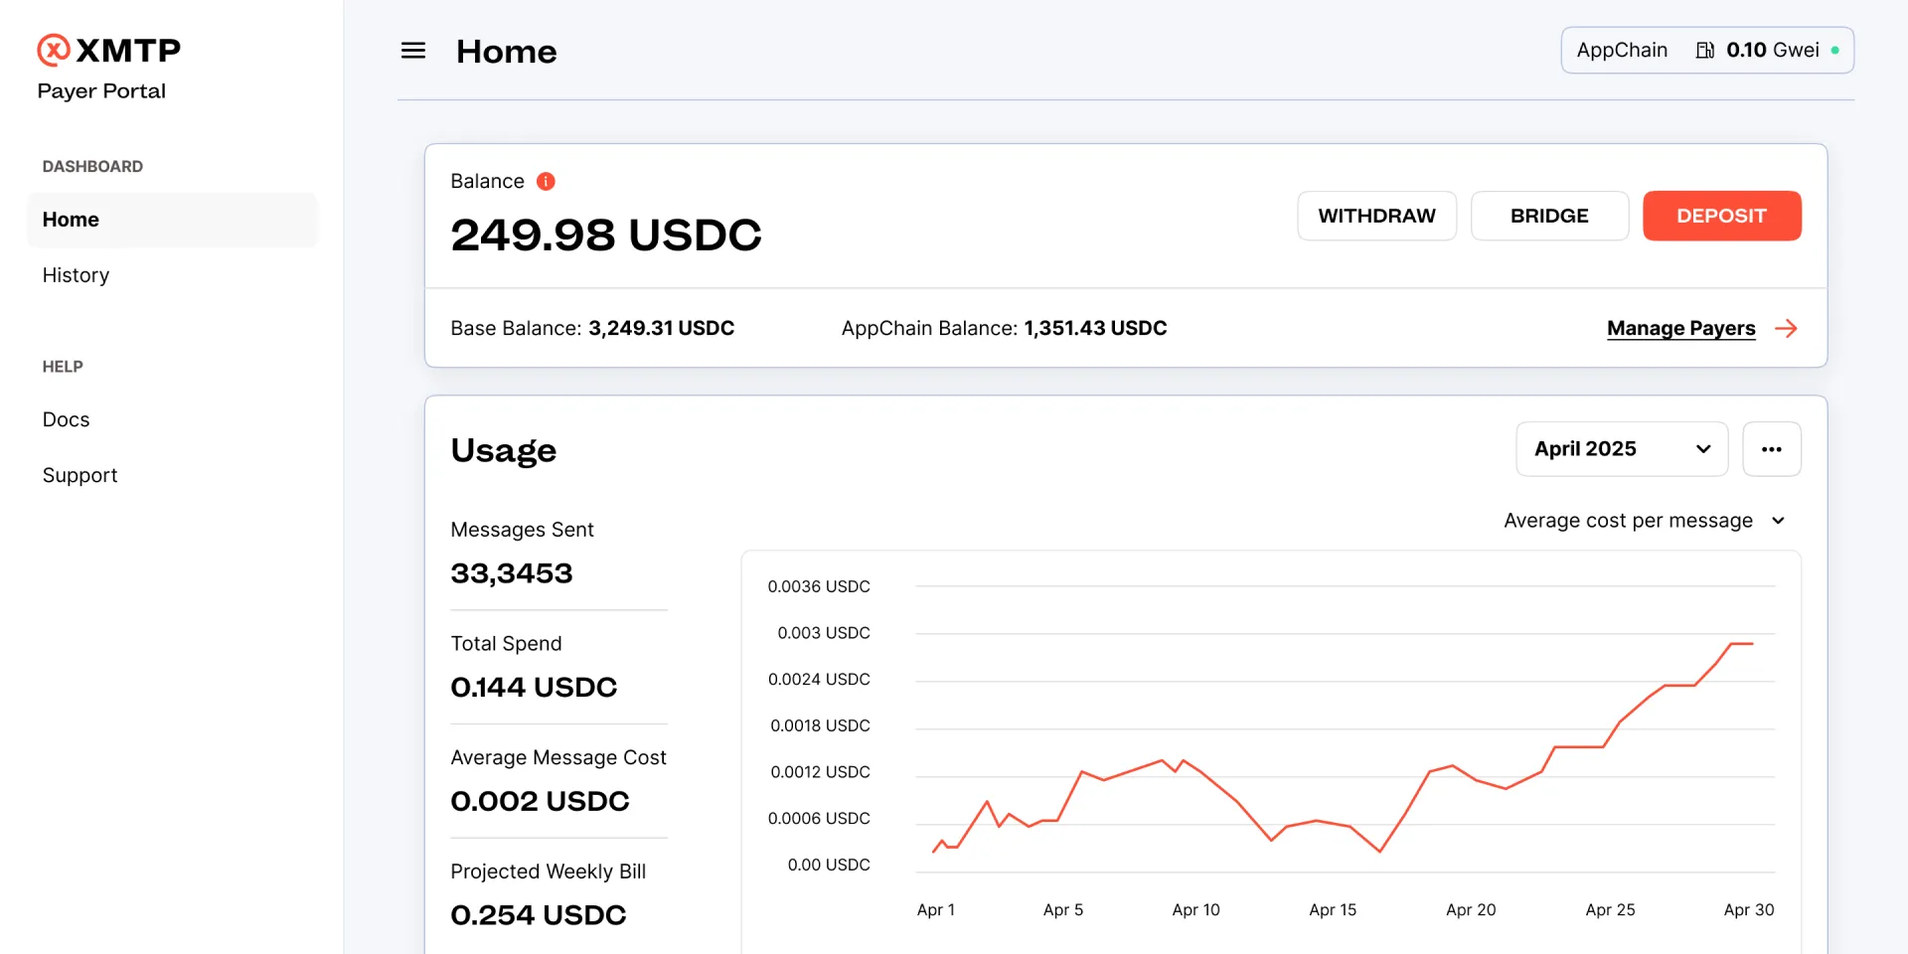Open the Usage three-dots options button

[x=1771, y=449]
